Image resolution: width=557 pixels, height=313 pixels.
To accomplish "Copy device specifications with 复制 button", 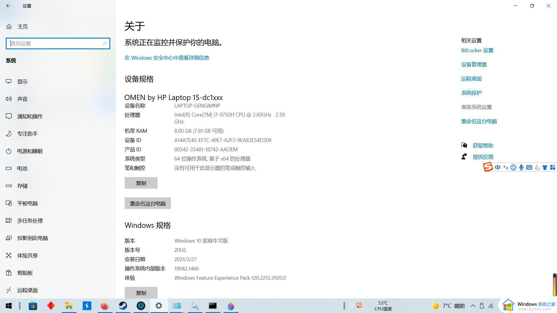I will point(141,183).
